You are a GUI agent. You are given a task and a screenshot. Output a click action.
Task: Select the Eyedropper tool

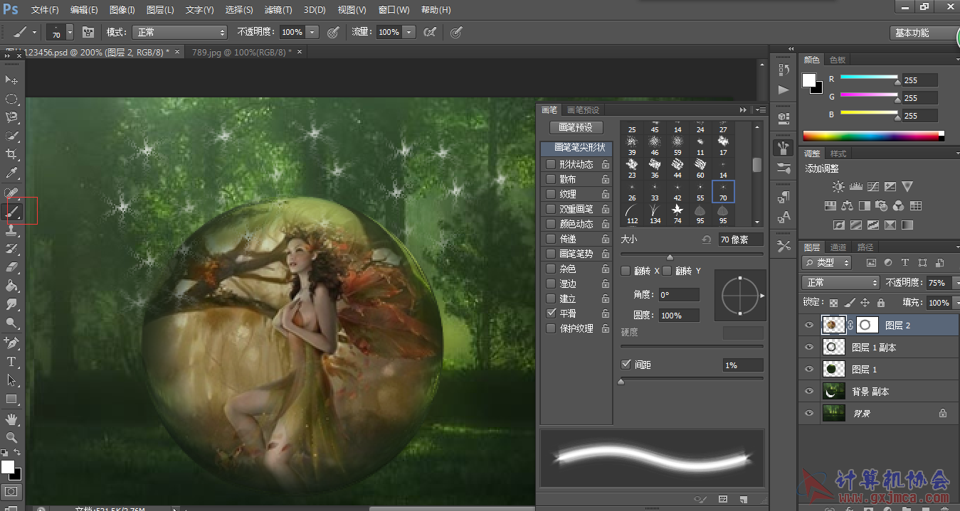coord(12,173)
